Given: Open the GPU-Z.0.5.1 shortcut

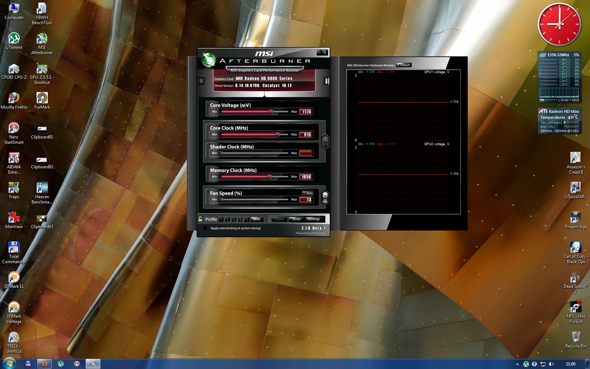Looking at the screenshot, I should (x=42, y=74).
